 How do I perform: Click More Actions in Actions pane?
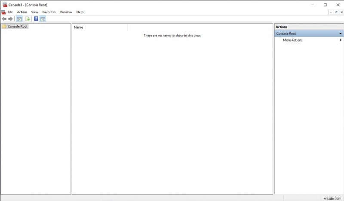[x=292, y=40]
